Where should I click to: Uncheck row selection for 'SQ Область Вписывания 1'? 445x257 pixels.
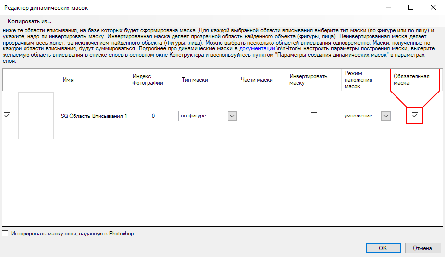7,116
